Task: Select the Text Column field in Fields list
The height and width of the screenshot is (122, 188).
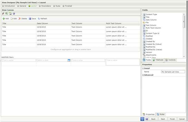Action: point(150,25)
